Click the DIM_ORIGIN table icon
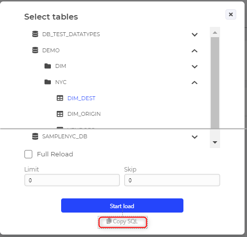This screenshot has height=237, width=247. (x=60, y=114)
